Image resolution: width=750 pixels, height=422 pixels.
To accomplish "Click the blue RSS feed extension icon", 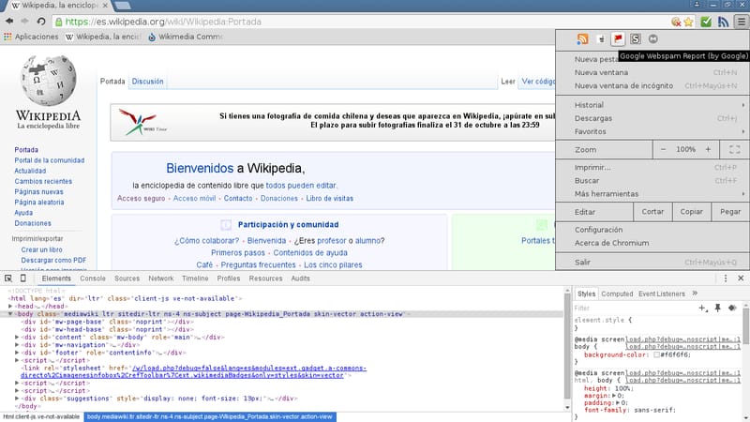I will point(723,22).
